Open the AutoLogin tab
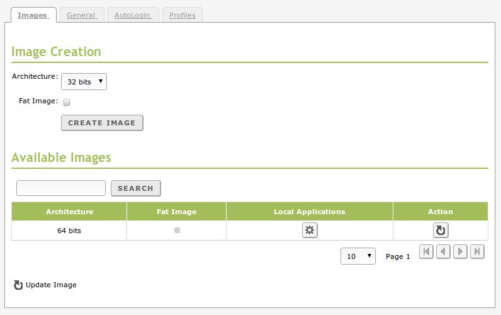Screen dimensions: 501x315 (133, 15)
